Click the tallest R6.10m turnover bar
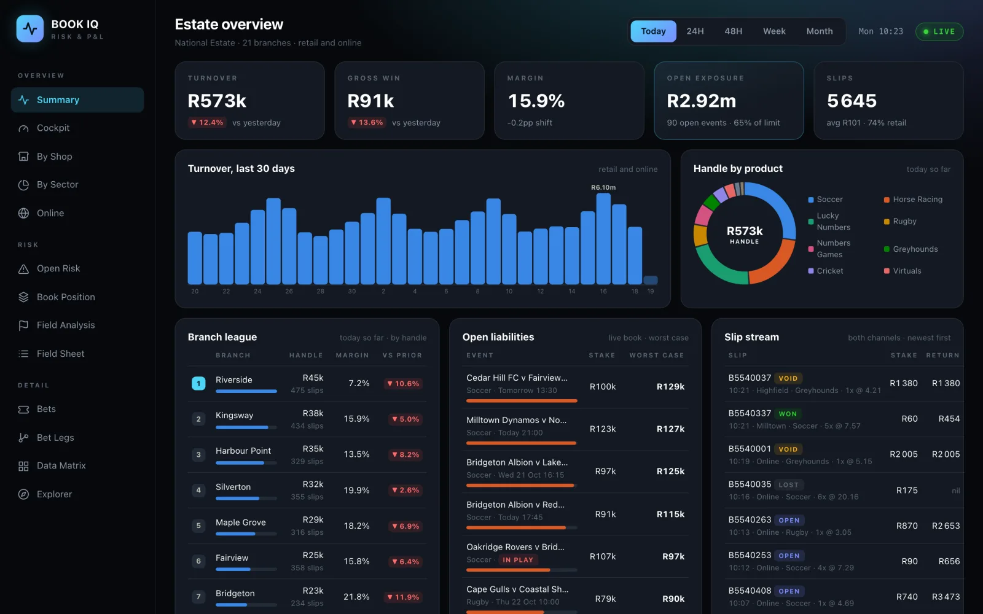This screenshot has width=983, height=614. click(x=603, y=239)
